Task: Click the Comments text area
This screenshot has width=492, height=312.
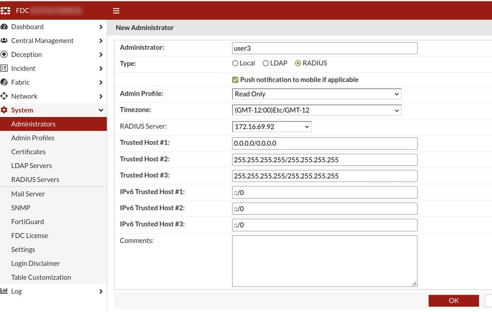Action: [x=324, y=261]
